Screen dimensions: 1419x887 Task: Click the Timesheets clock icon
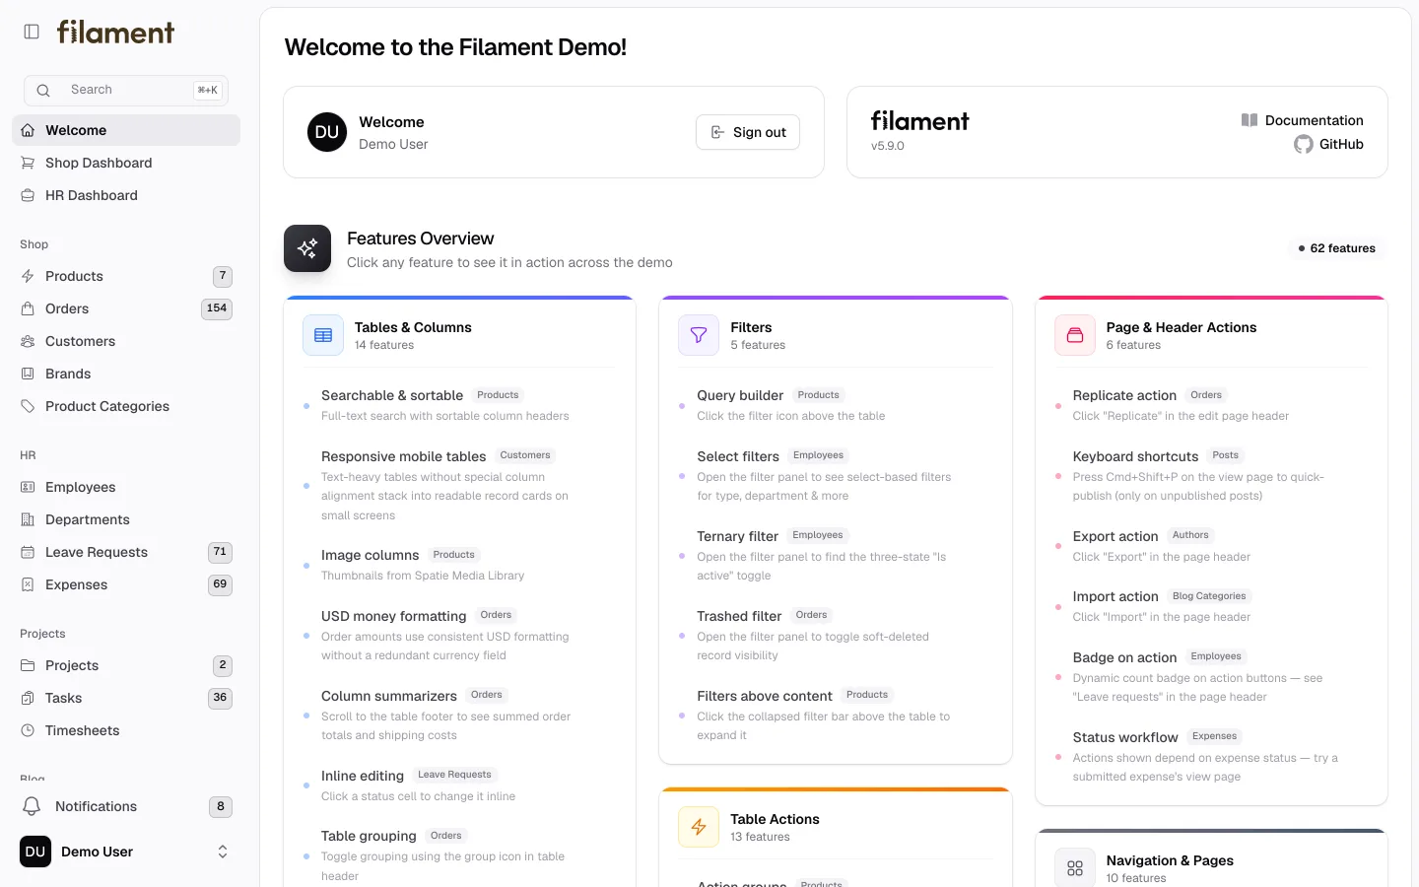[28, 730]
